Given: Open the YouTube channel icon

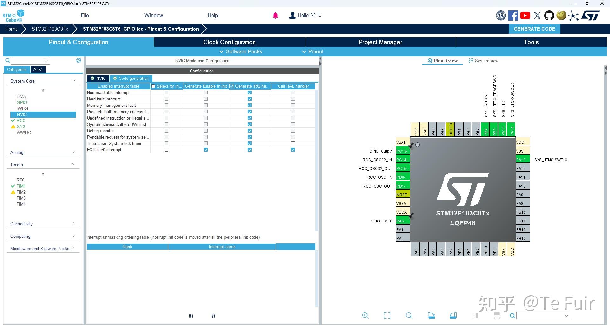Looking at the screenshot, I should 525,15.
